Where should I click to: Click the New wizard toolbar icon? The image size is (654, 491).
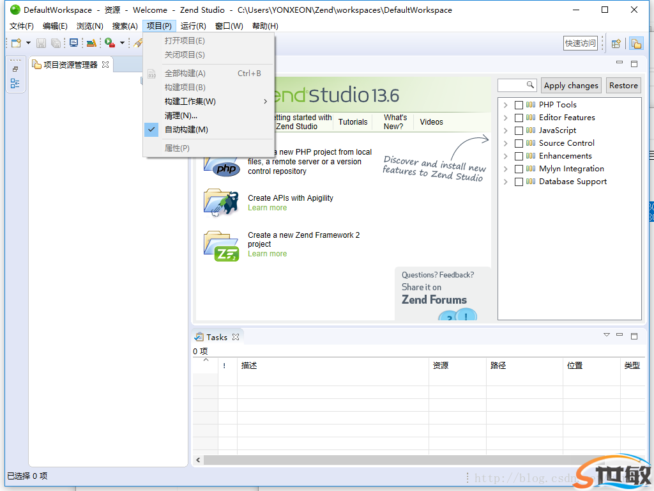(16, 43)
